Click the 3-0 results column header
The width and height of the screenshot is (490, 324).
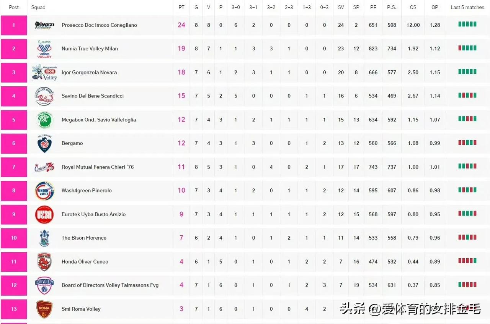point(236,7)
